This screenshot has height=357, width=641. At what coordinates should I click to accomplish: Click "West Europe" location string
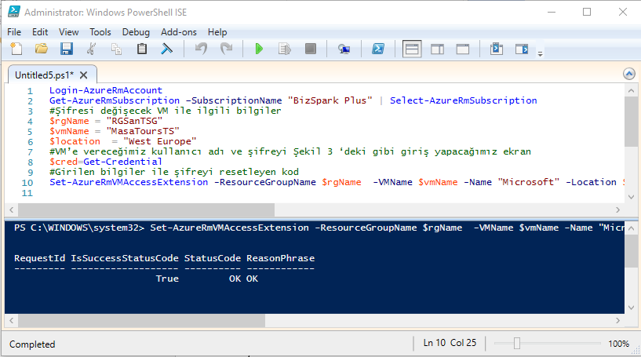160,141
